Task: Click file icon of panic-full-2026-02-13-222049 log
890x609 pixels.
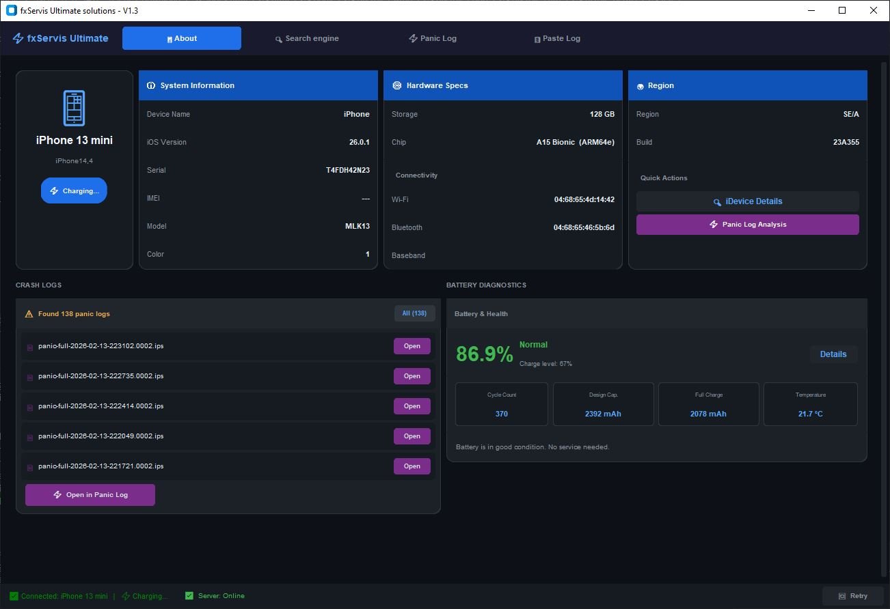Action: [x=30, y=438]
